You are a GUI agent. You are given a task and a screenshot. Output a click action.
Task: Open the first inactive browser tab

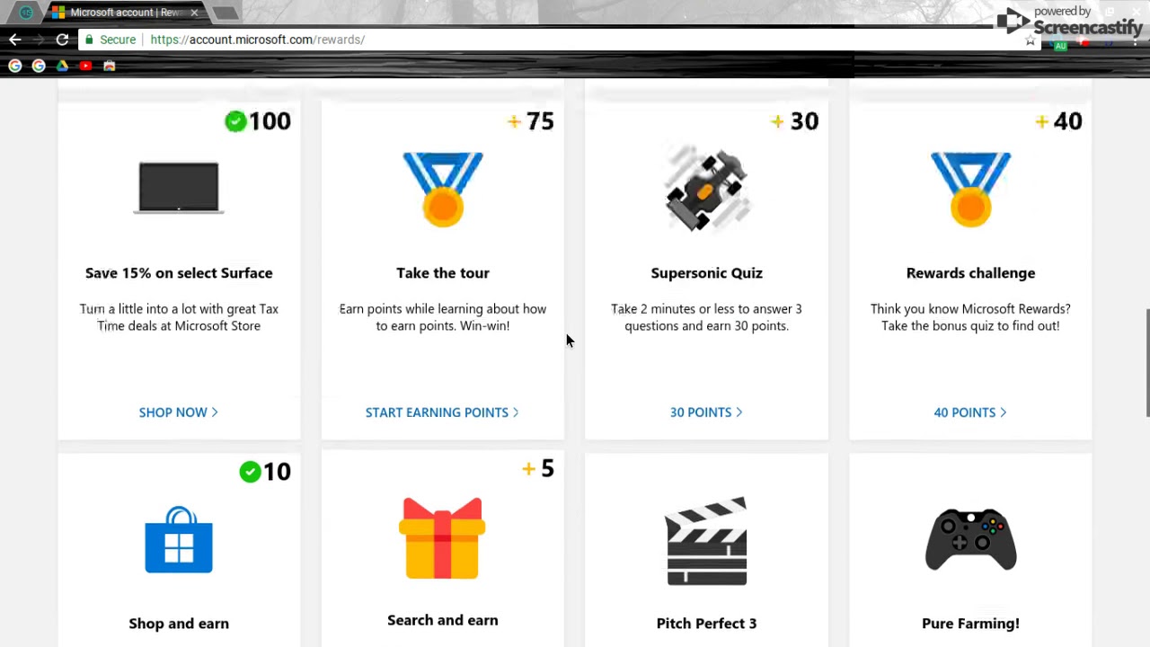click(x=25, y=13)
